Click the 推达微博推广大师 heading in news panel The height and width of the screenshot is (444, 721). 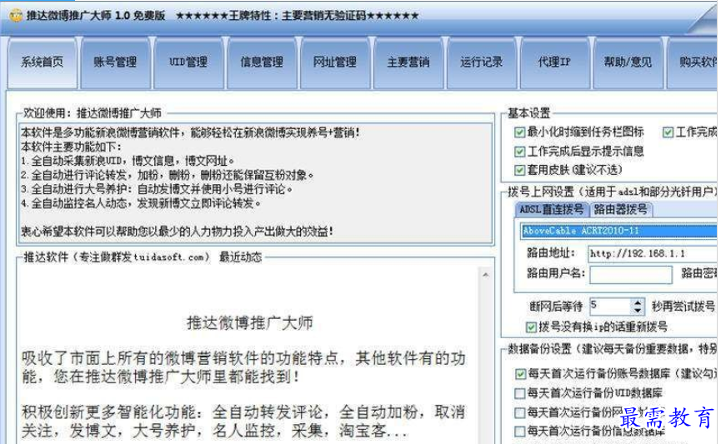click(250, 322)
